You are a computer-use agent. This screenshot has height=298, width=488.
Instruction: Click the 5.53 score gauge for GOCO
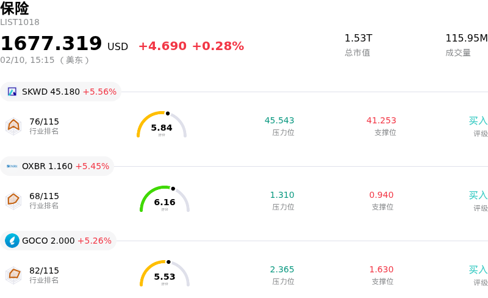(165, 274)
